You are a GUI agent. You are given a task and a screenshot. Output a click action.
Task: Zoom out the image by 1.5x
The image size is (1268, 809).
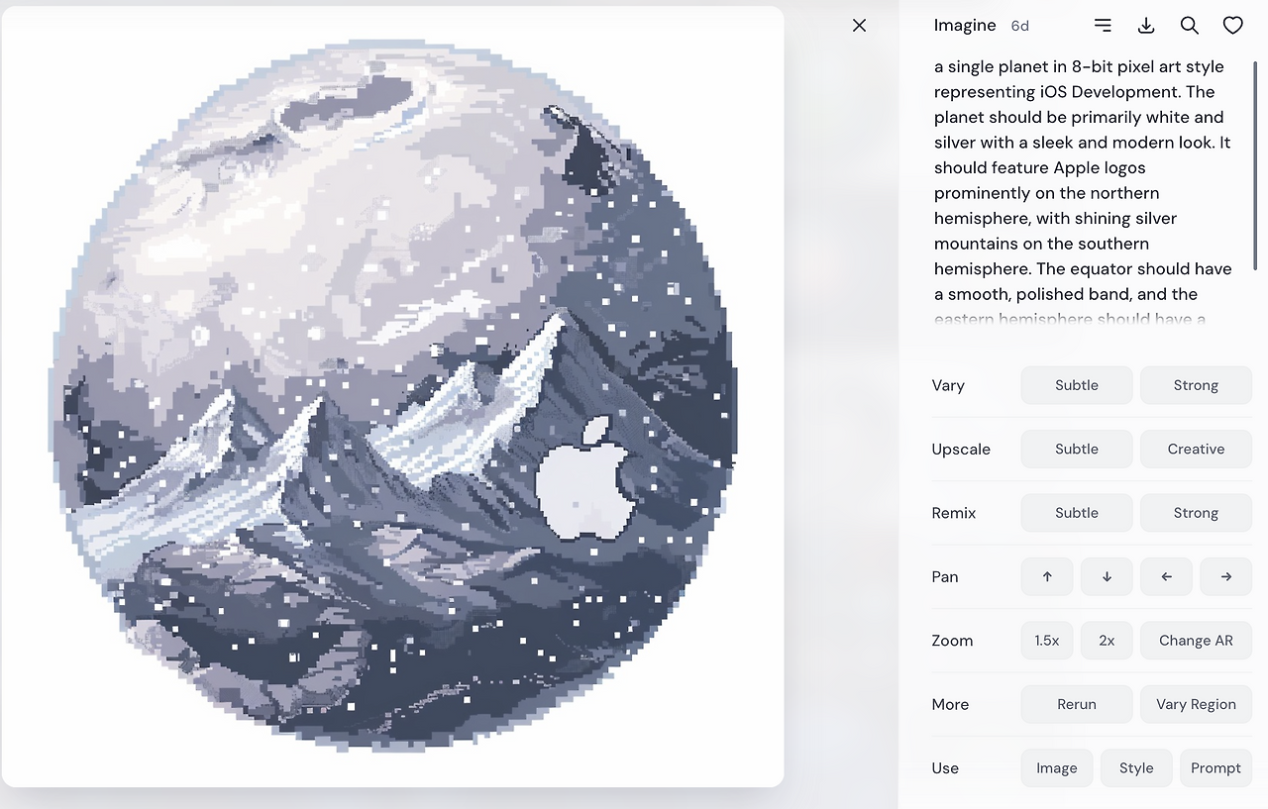pos(1047,641)
